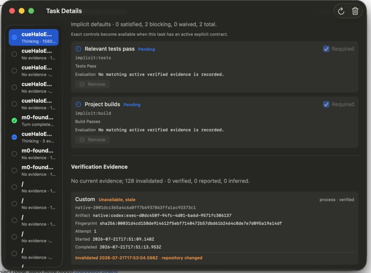Click the 'Tests Pass' label
Viewport: 371px width, 273px height.
tap(86, 66)
